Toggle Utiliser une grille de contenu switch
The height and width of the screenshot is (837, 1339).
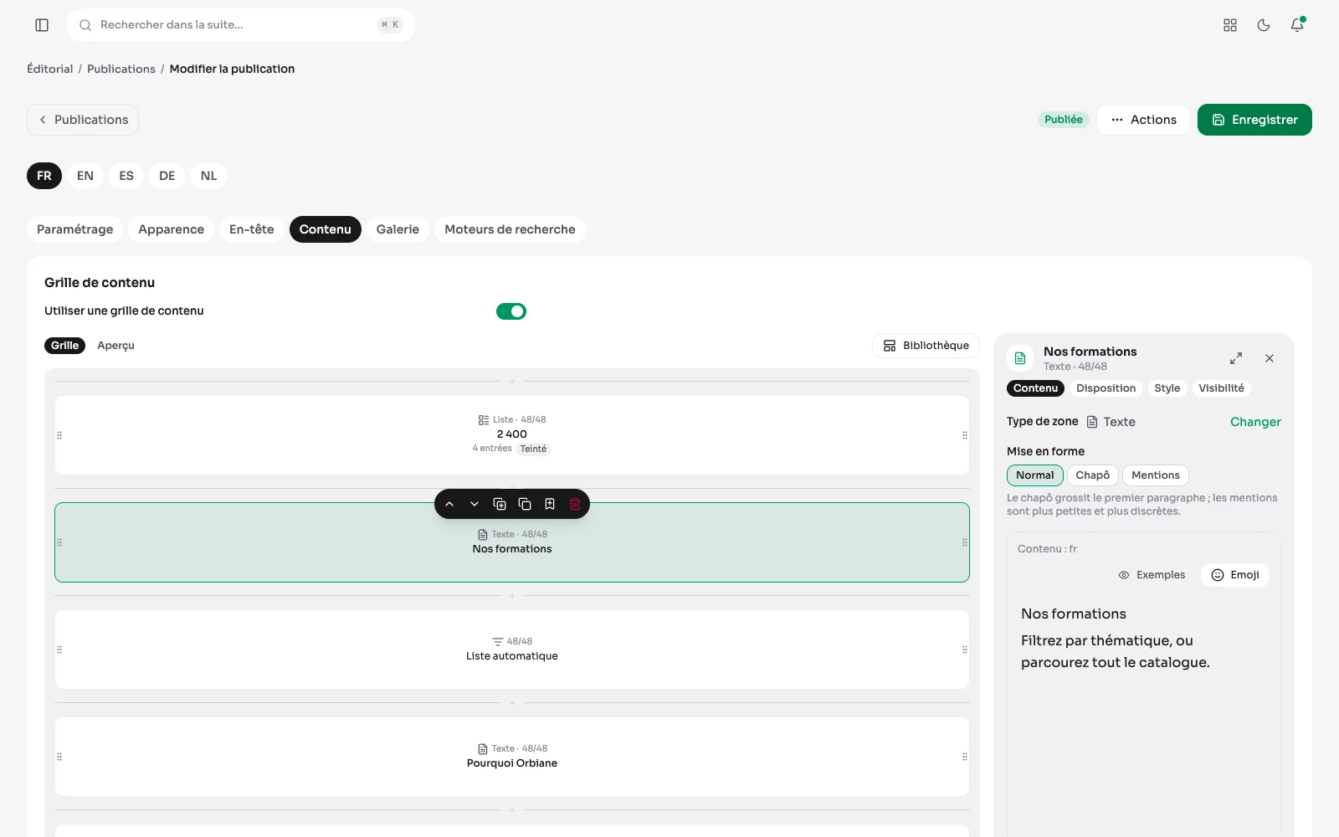point(511,311)
